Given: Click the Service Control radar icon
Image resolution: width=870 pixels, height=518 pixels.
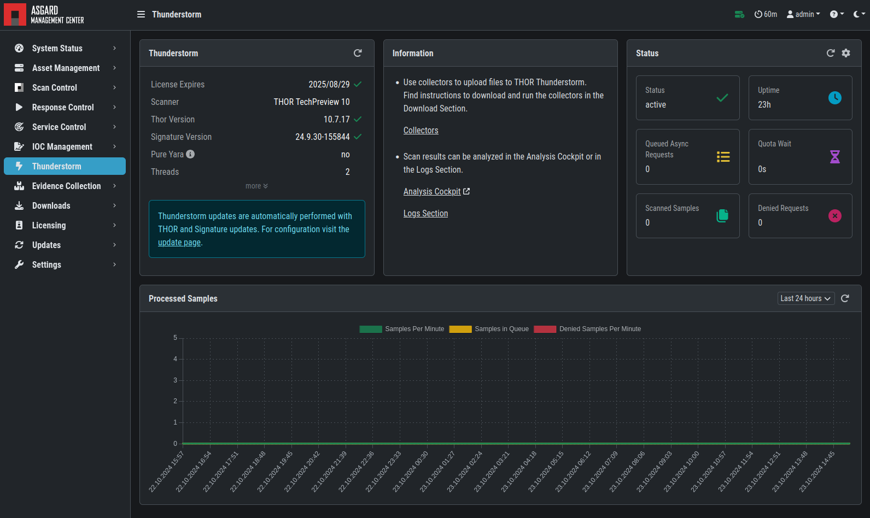Looking at the screenshot, I should tap(19, 127).
